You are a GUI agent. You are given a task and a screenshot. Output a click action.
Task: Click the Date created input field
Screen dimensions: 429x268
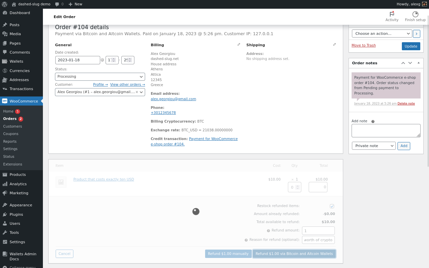tap(78, 60)
